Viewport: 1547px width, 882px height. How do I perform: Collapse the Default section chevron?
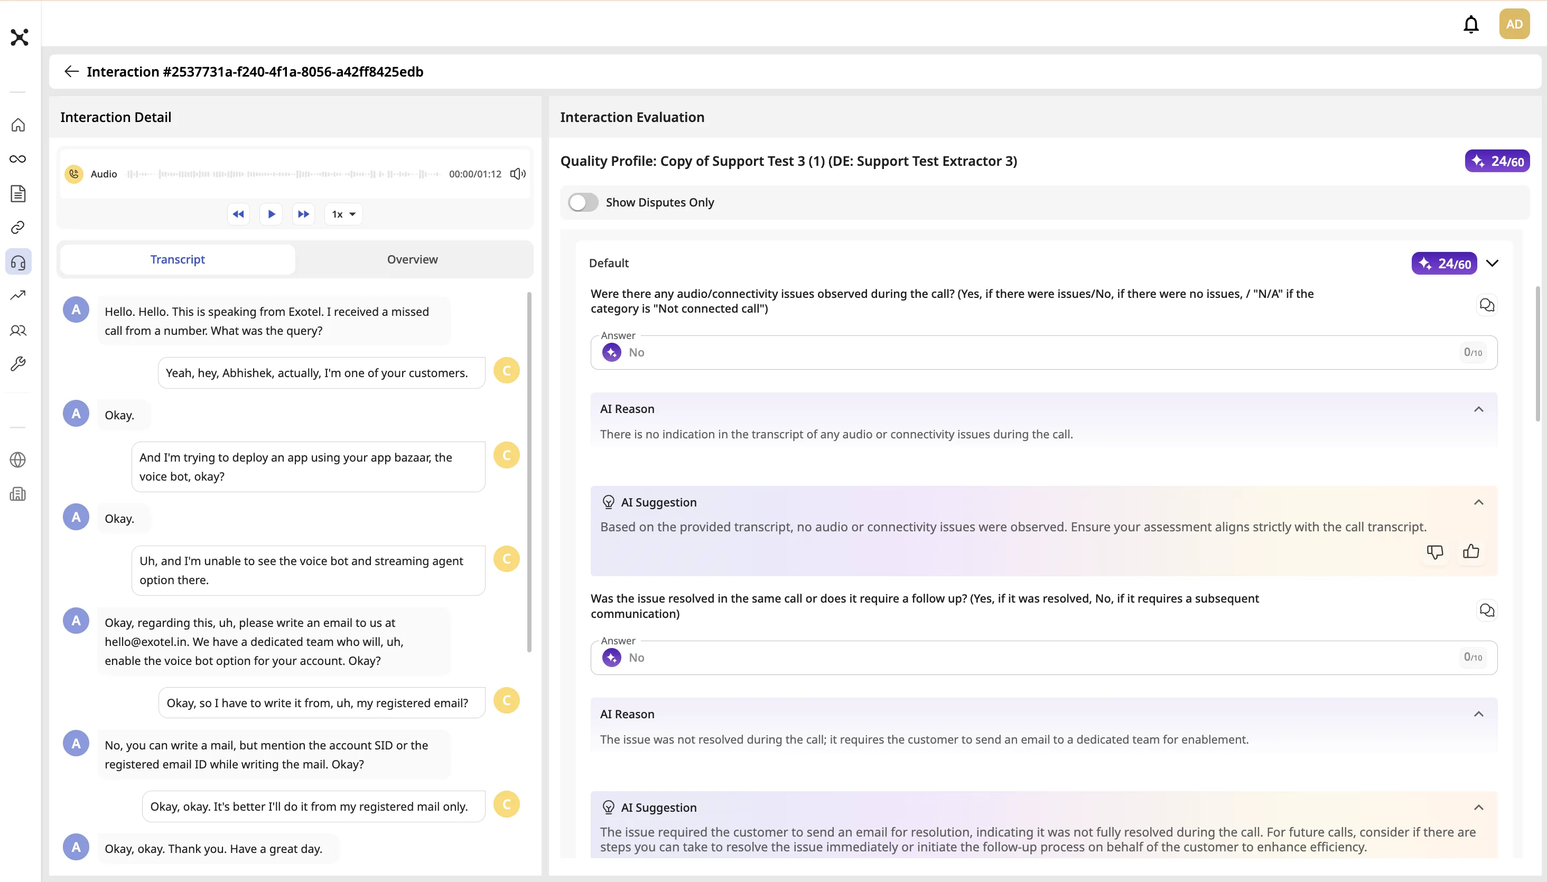(x=1493, y=263)
